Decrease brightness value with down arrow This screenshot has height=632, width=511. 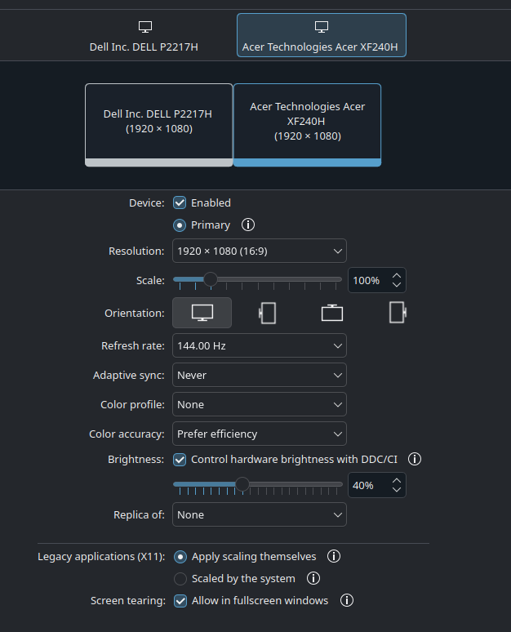(397, 489)
